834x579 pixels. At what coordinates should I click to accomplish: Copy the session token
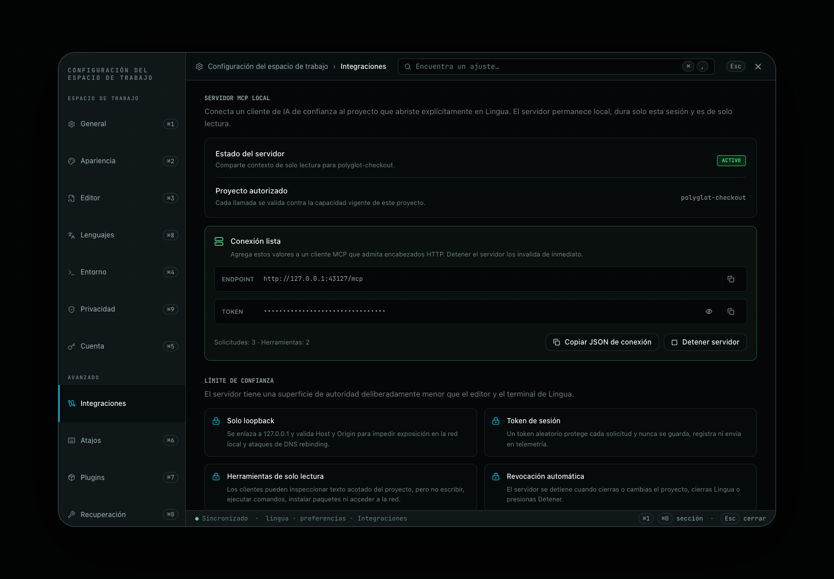pos(731,312)
